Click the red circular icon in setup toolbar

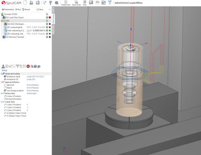tap(28, 66)
